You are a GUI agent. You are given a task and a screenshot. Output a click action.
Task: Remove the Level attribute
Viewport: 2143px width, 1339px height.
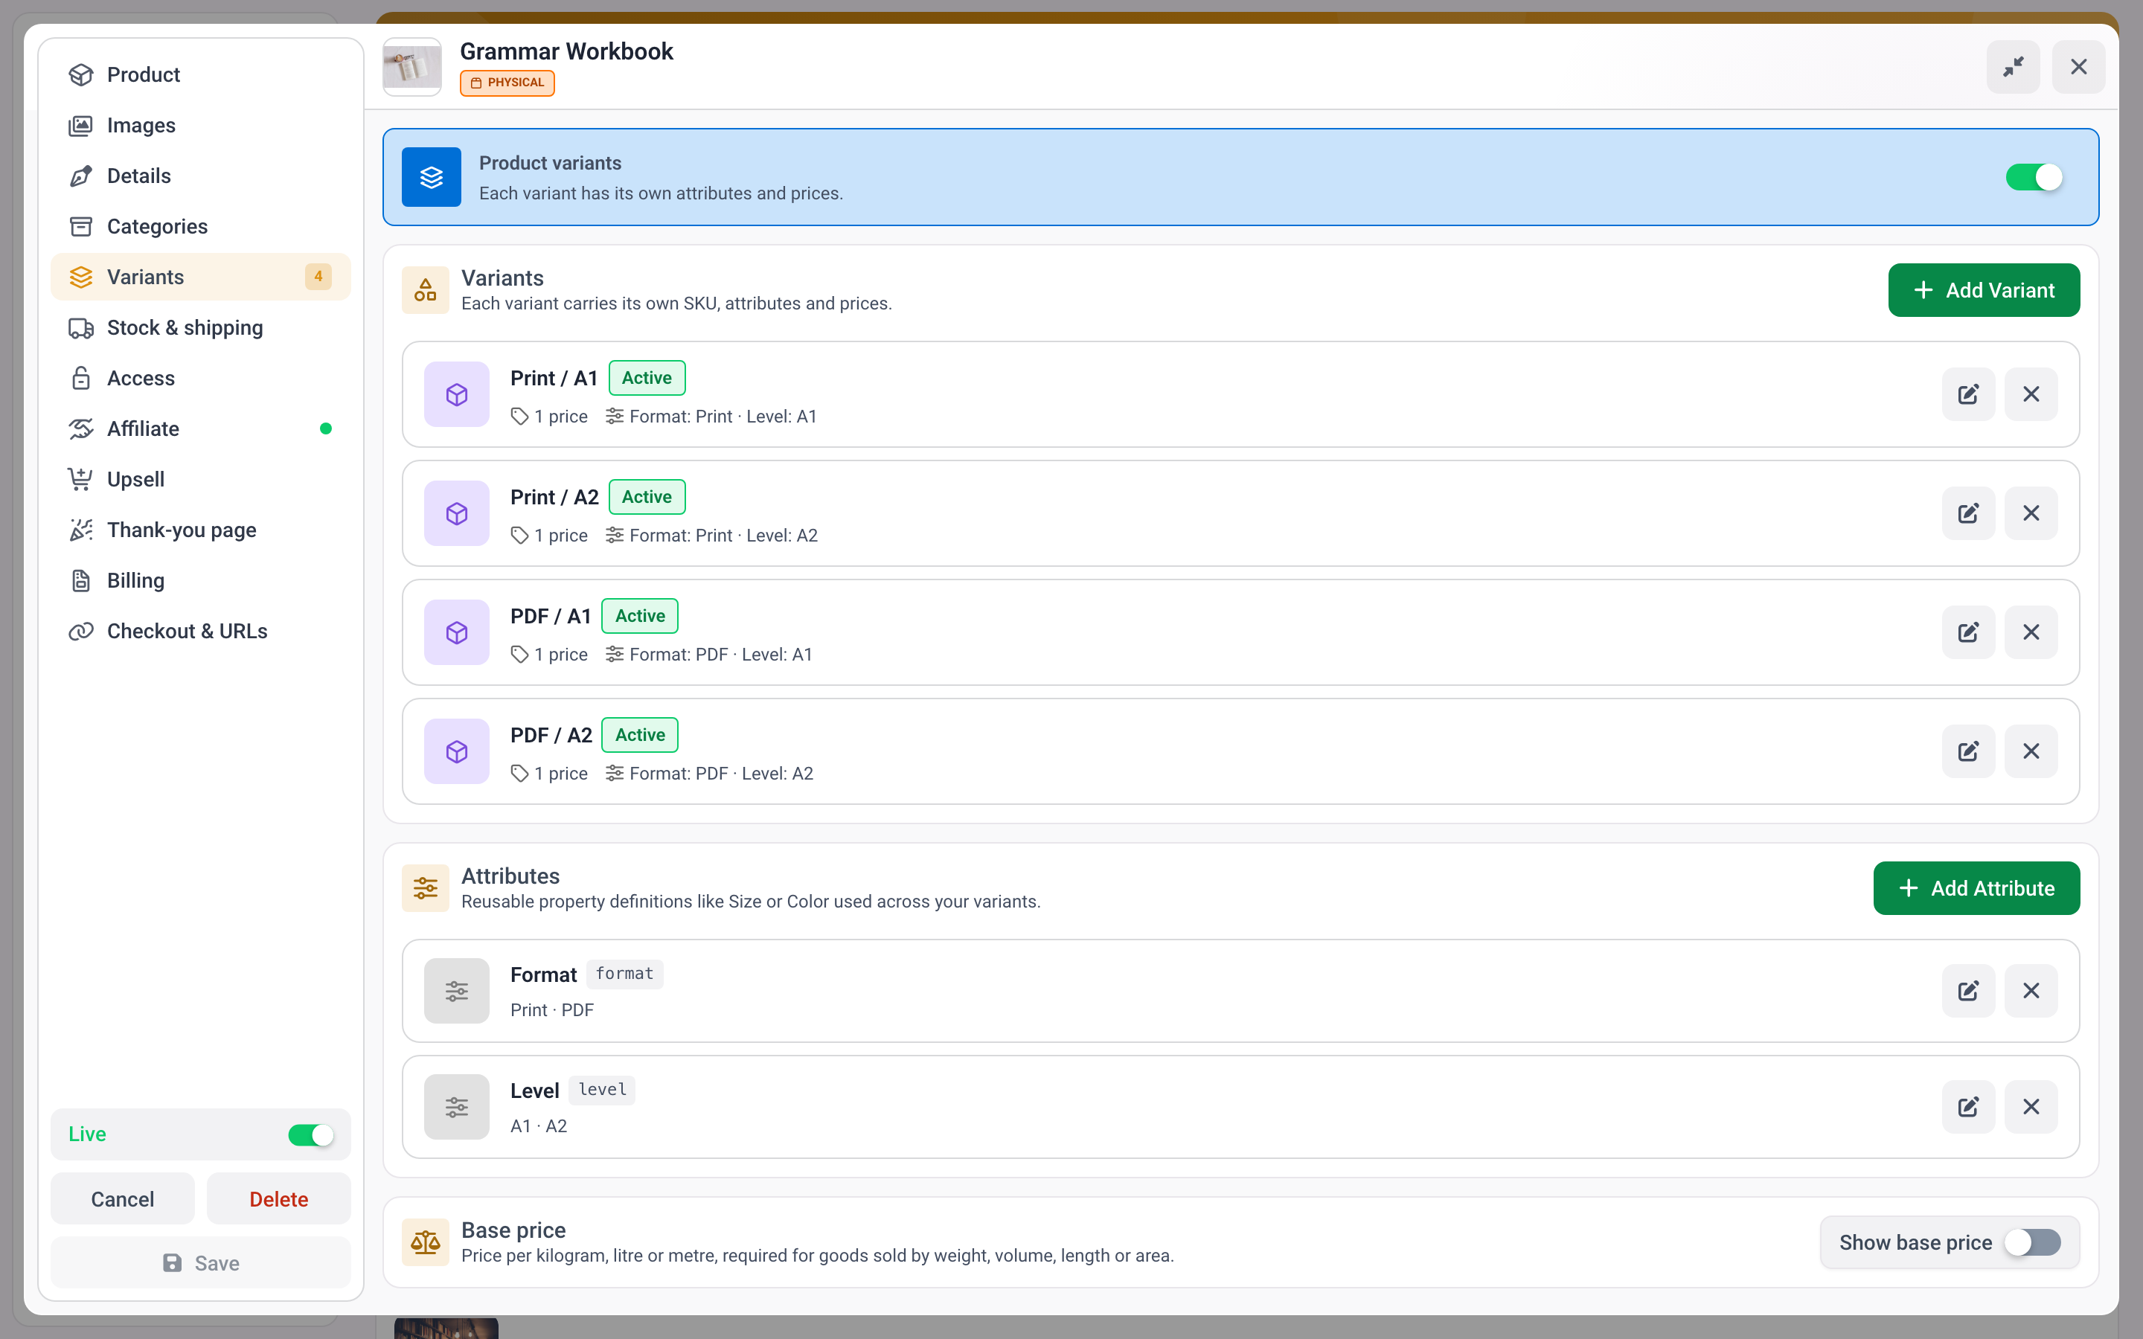click(2031, 1107)
